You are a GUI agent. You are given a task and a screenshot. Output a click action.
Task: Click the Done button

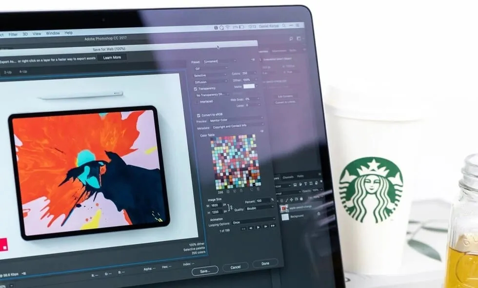coord(266,263)
